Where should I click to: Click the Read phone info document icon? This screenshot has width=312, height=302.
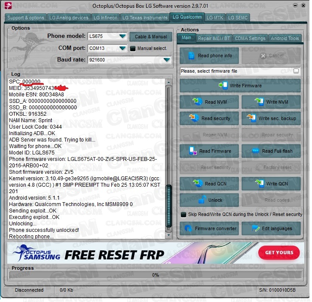pyautogui.click(x=191, y=55)
